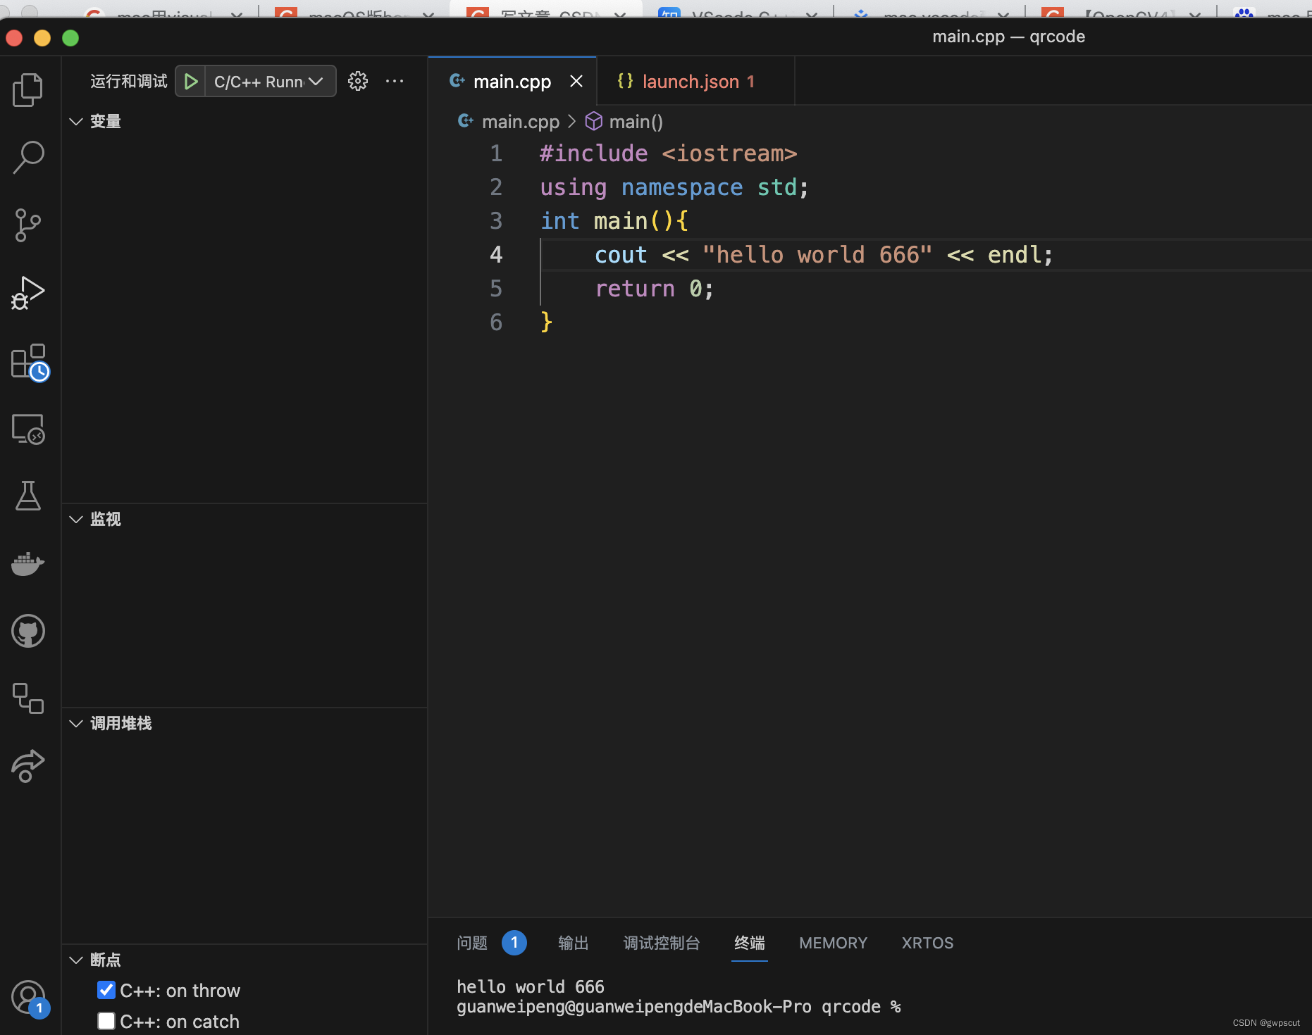The height and width of the screenshot is (1035, 1312).
Task: Collapse the 变量 section
Action: tap(76, 121)
